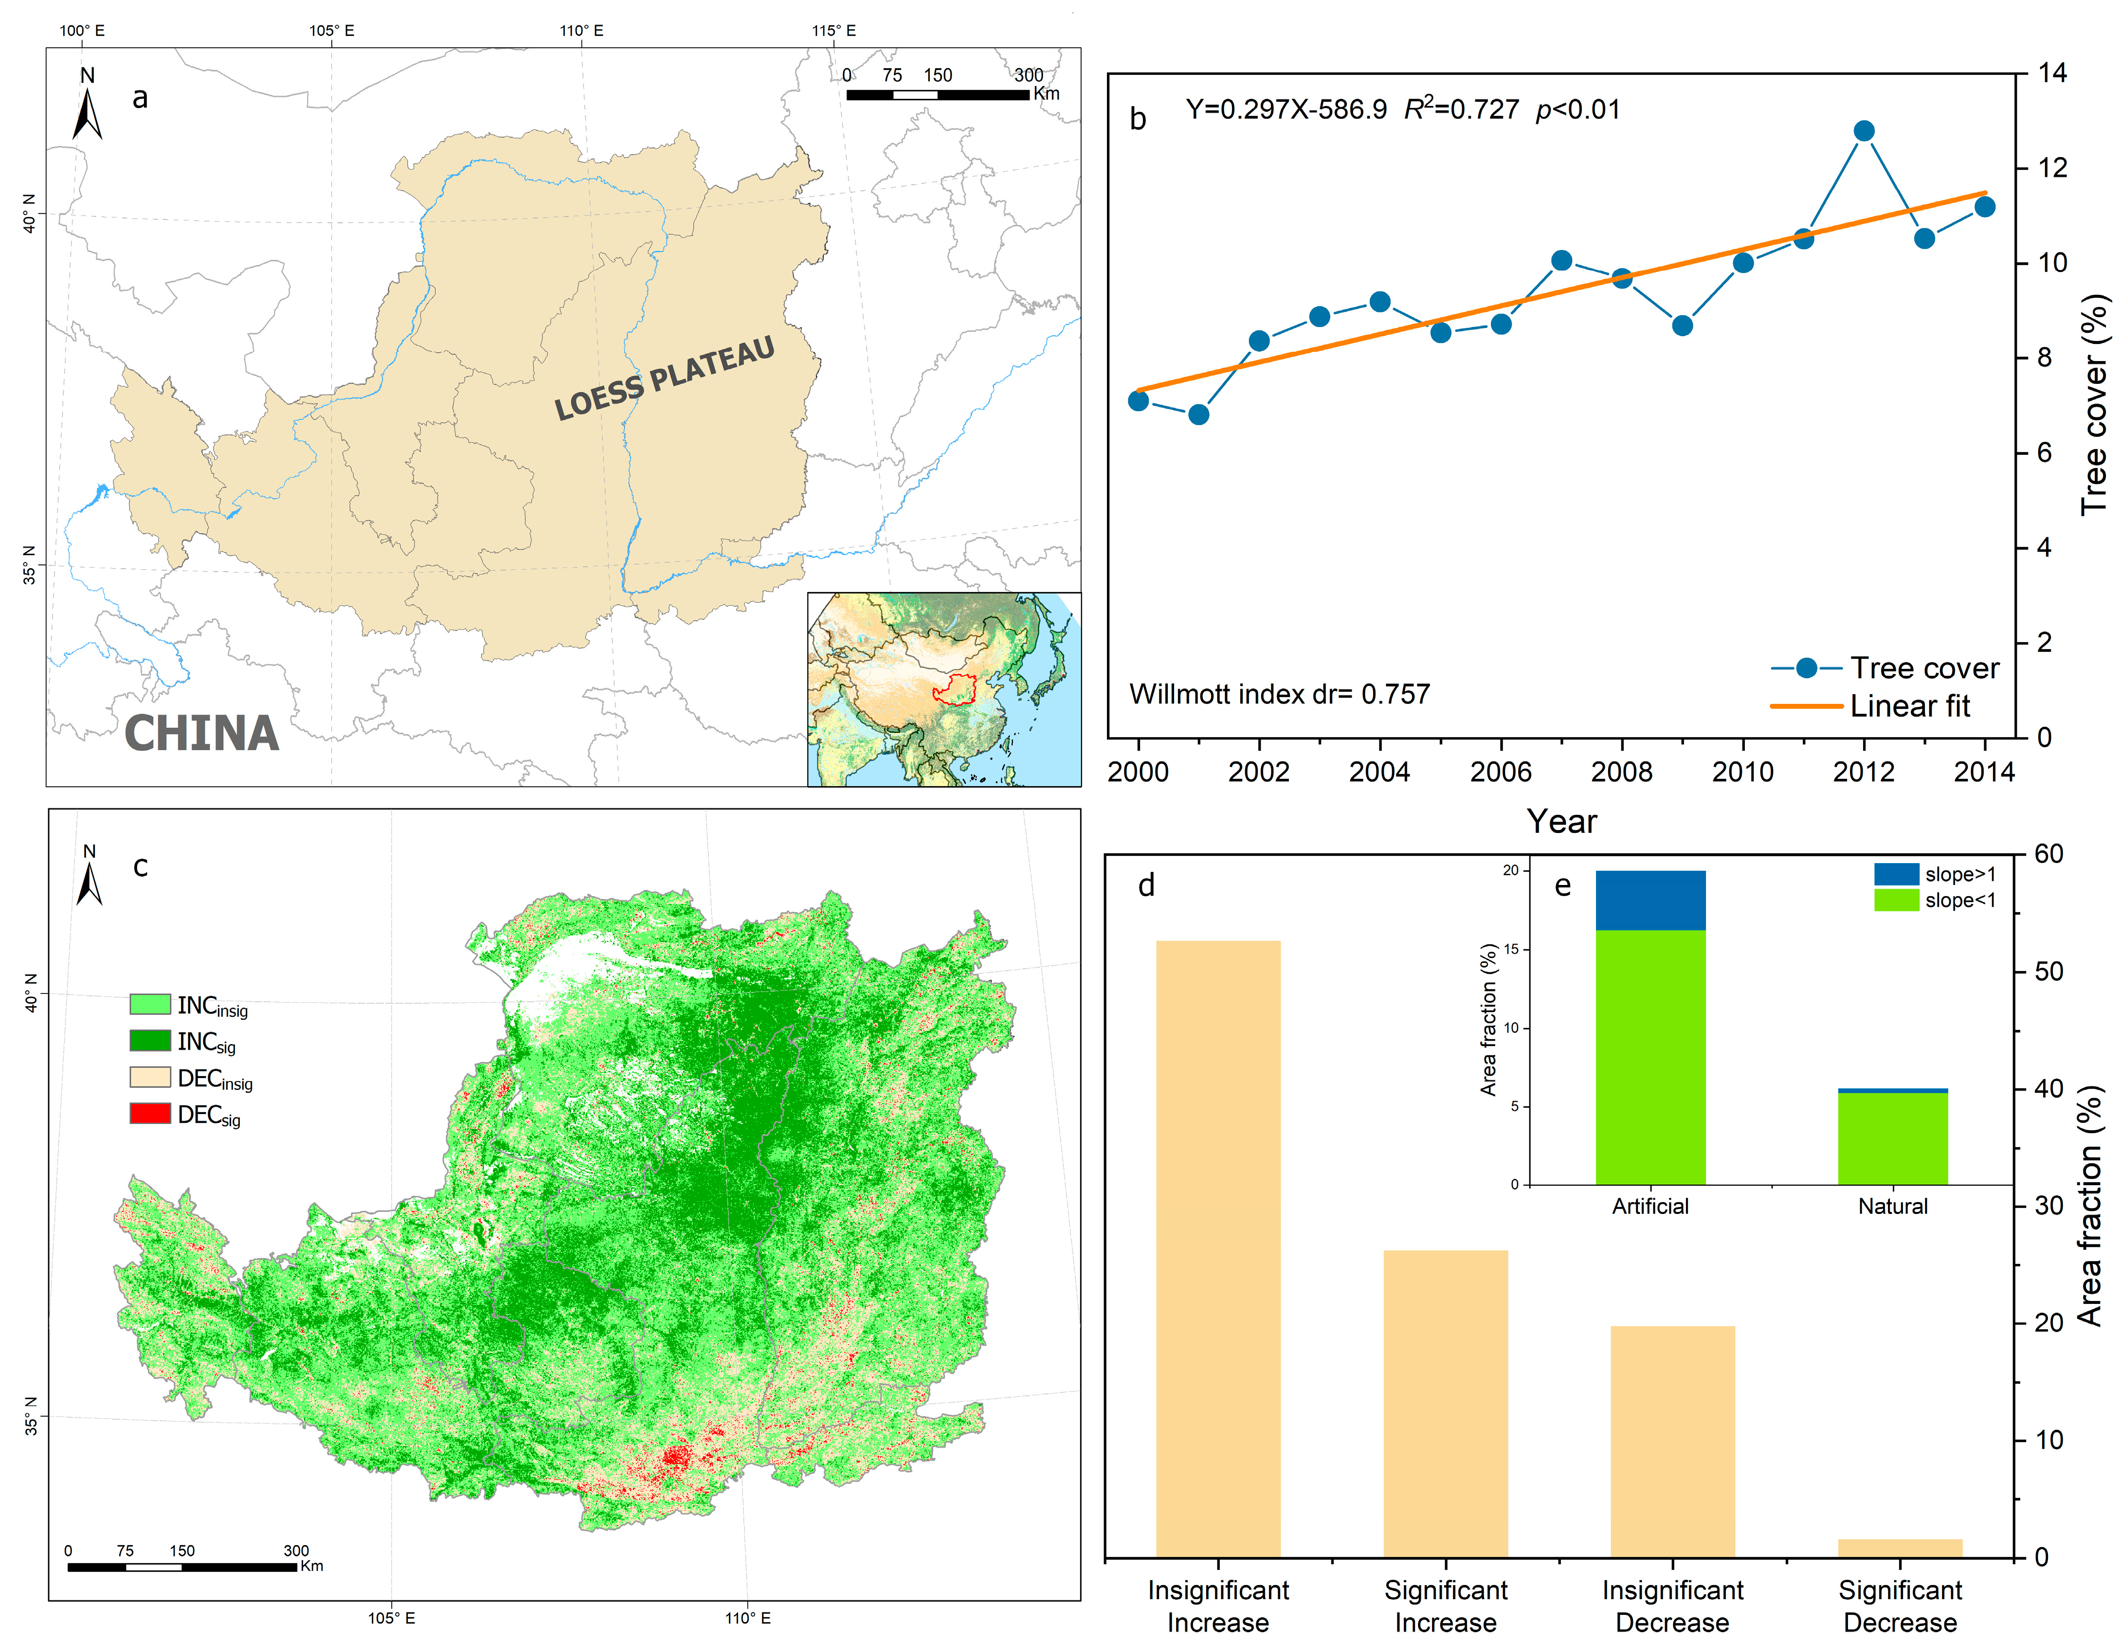Click the Significant Decrease bar in chart d
2120x1642 pixels.
1900,1548
